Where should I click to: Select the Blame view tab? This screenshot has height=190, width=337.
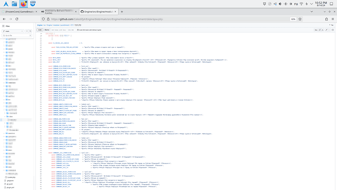coord(47,30)
